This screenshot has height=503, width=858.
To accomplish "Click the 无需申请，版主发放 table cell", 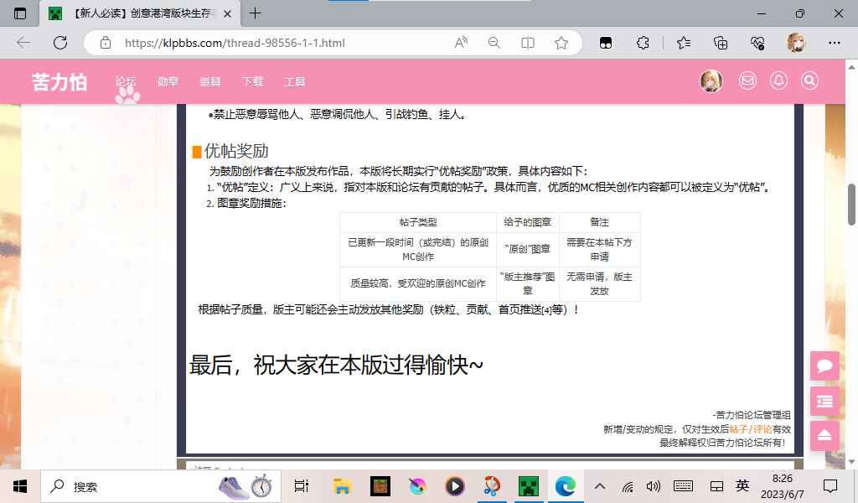I will [x=599, y=283].
